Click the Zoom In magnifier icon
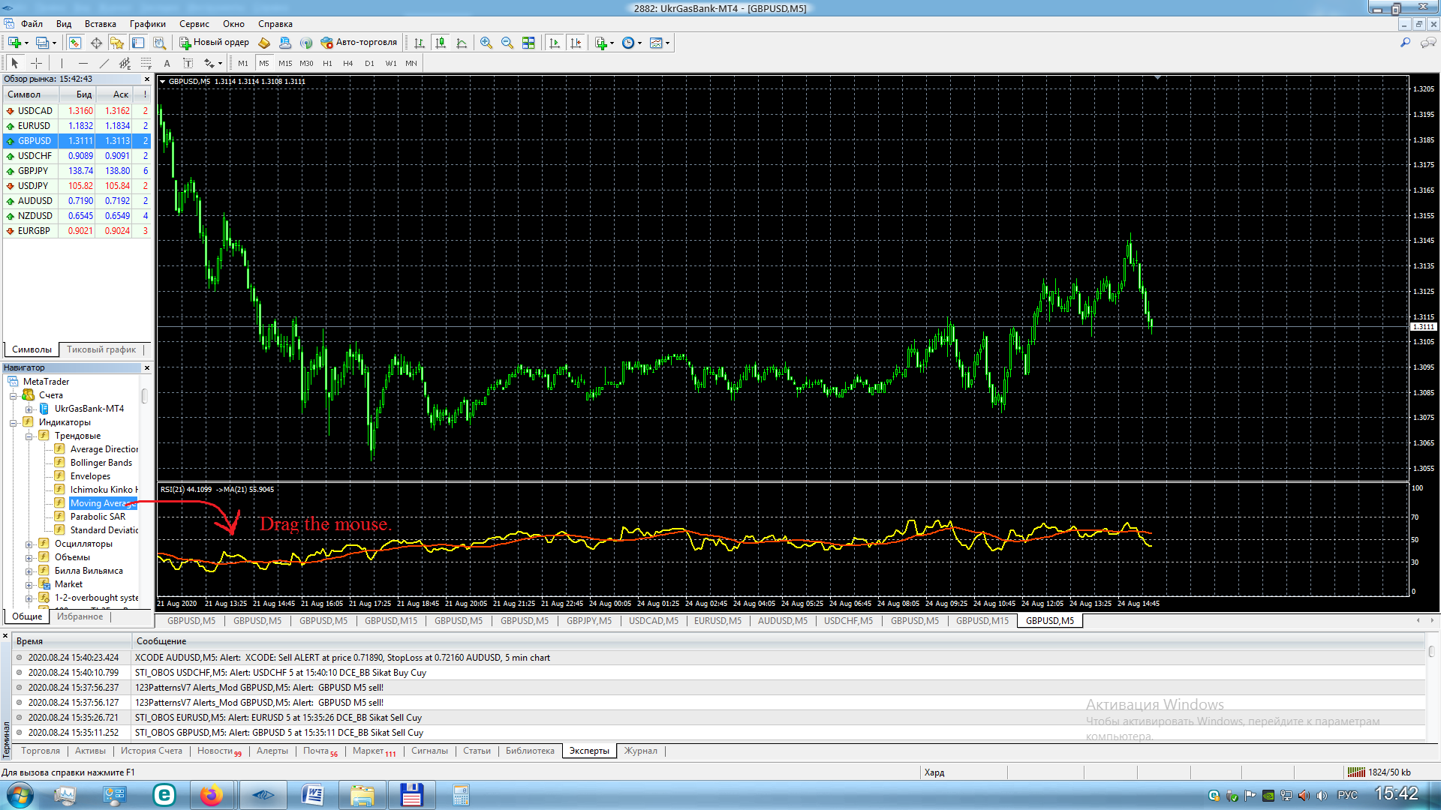The width and height of the screenshot is (1441, 810). pos(486,43)
